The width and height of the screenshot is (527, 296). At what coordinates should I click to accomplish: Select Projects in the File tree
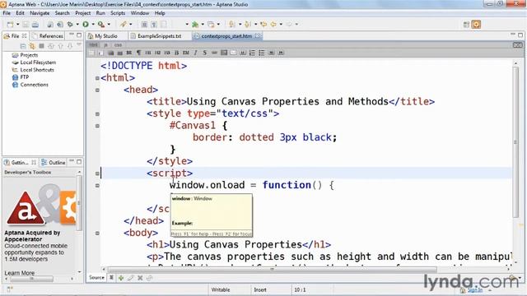(29, 55)
